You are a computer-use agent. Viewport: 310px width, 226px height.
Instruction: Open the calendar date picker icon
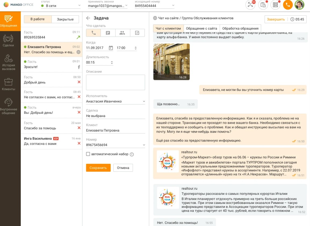(x=111, y=48)
